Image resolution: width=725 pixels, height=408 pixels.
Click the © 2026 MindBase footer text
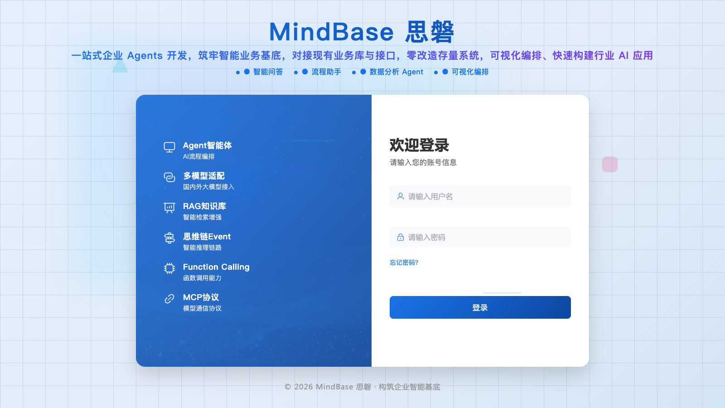tap(362, 387)
